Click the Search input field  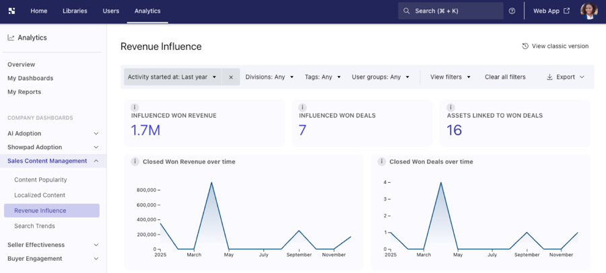coord(450,11)
